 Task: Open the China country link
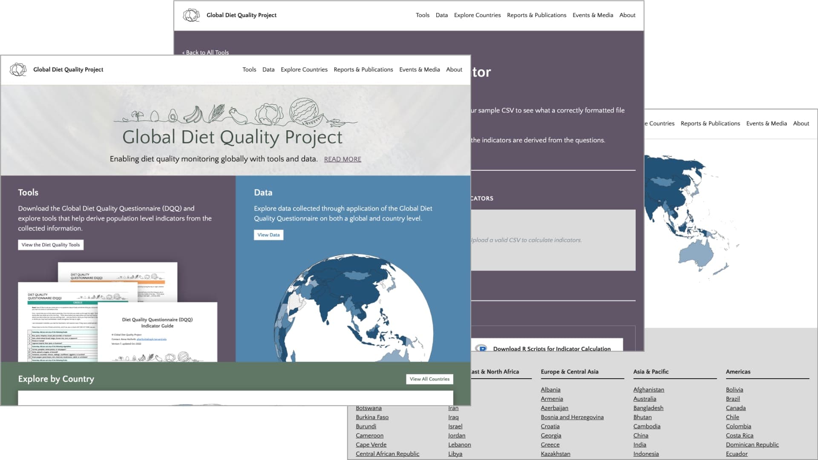(641, 436)
